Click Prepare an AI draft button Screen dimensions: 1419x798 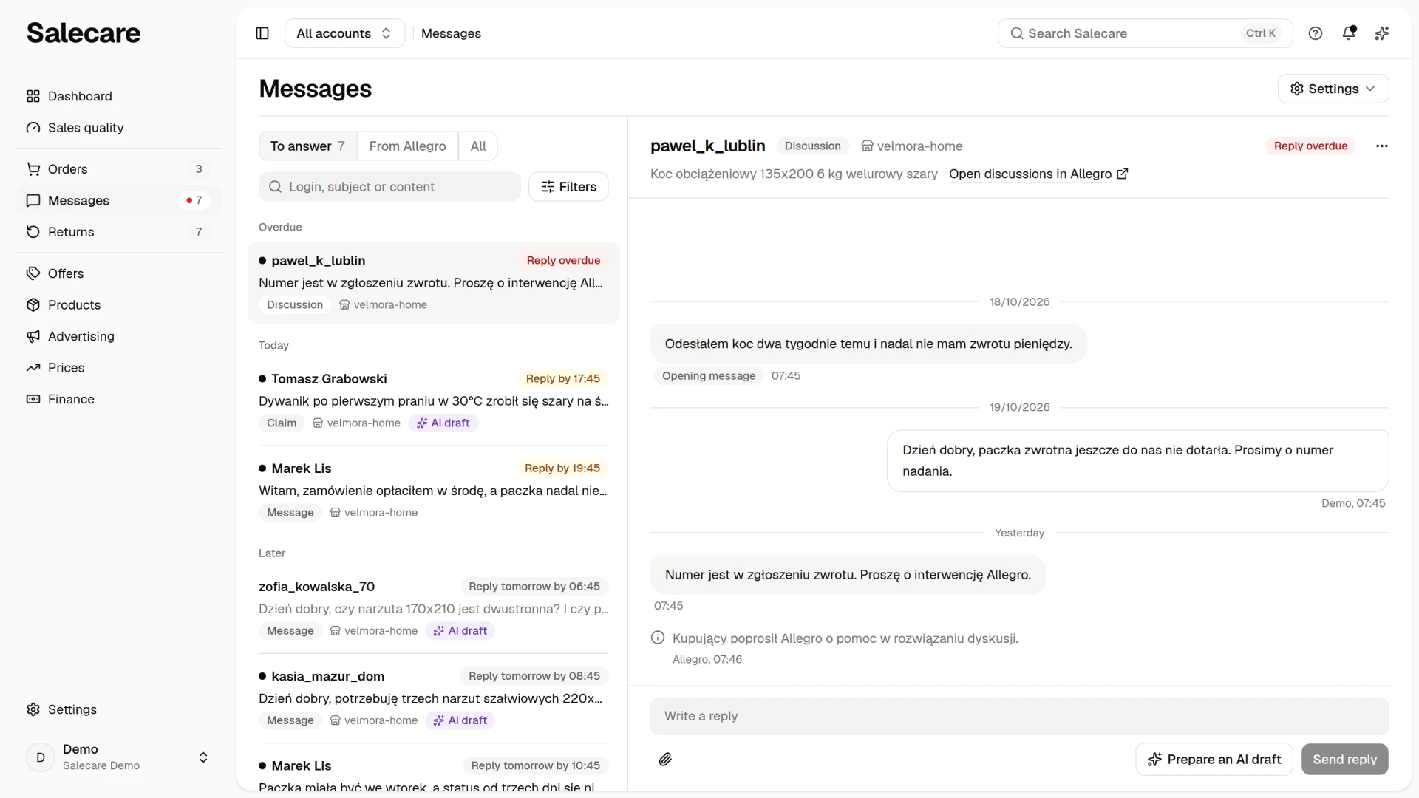point(1214,760)
